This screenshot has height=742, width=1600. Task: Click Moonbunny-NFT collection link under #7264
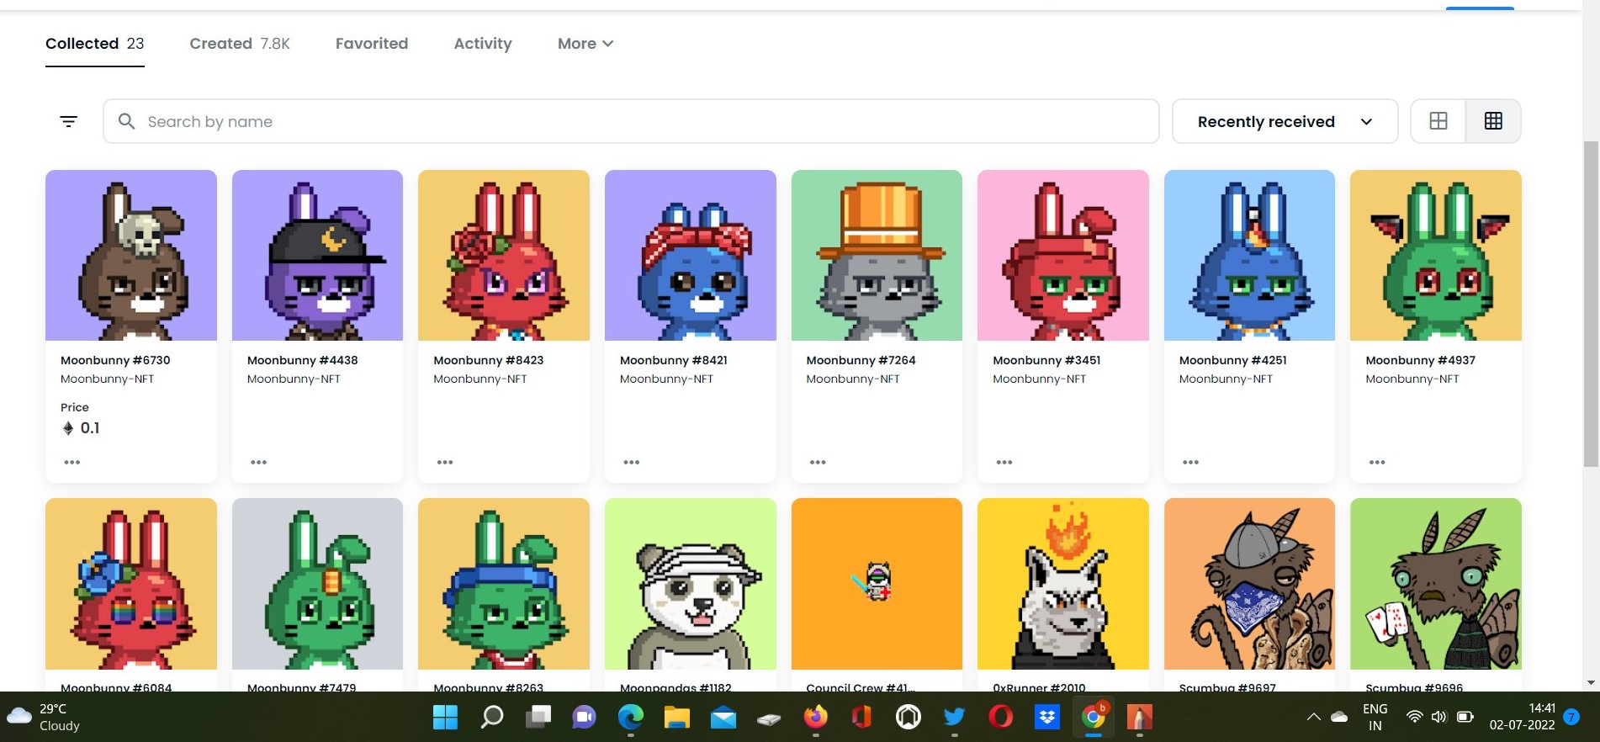point(853,379)
